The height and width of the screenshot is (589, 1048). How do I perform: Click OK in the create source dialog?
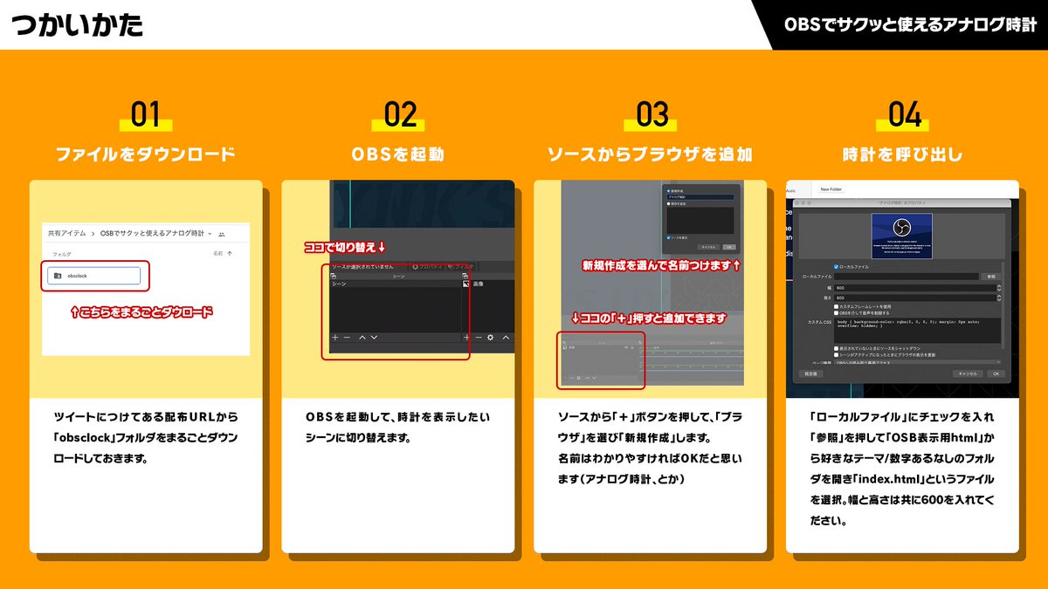click(729, 247)
